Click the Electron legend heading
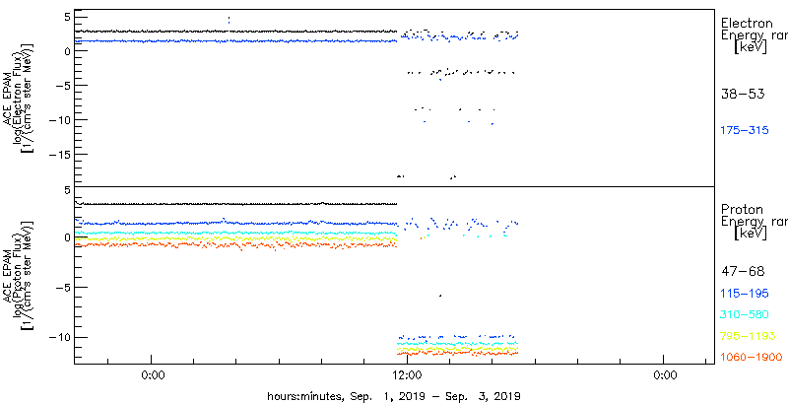 pyautogui.click(x=747, y=23)
